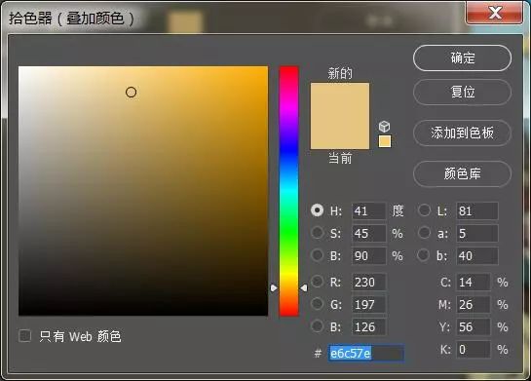This screenshot has height=381, width=531.
Task: Click the hex field showing e6c57e
Action: [365, 354]
